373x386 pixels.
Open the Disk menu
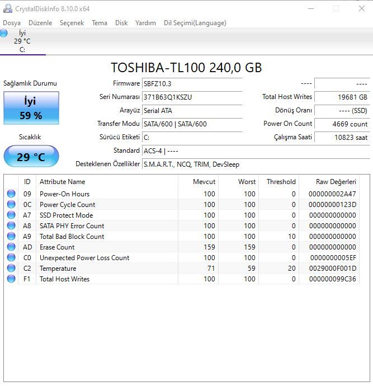121,23
